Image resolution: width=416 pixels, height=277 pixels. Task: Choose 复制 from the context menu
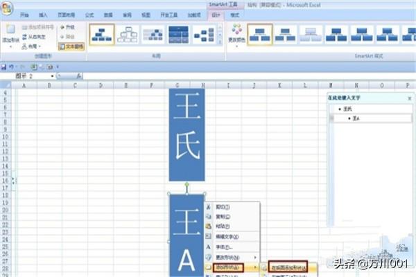point(232,217)
